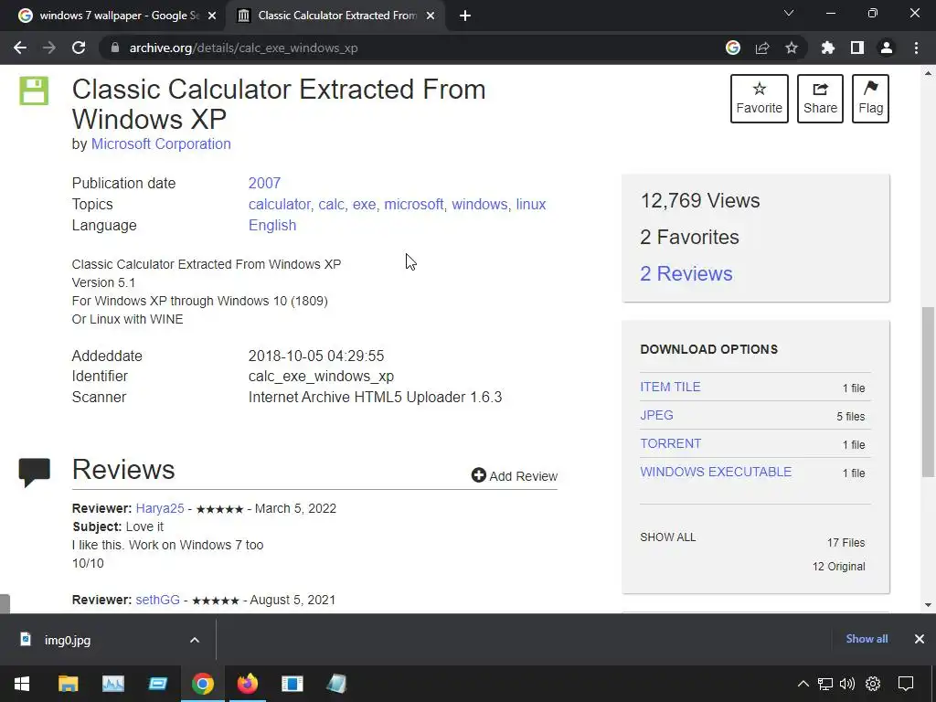Open JPEG download option
936x702 pixels.
point(656,415)
